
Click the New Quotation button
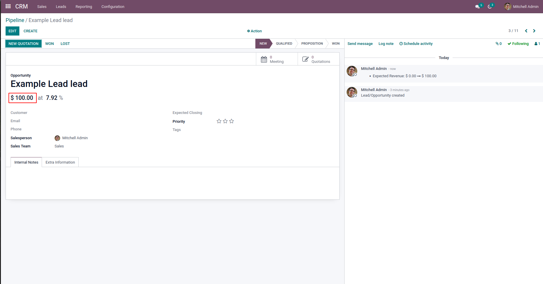point(23,44)
